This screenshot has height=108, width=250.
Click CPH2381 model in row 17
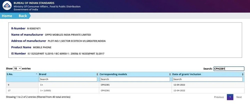[105, 90]
